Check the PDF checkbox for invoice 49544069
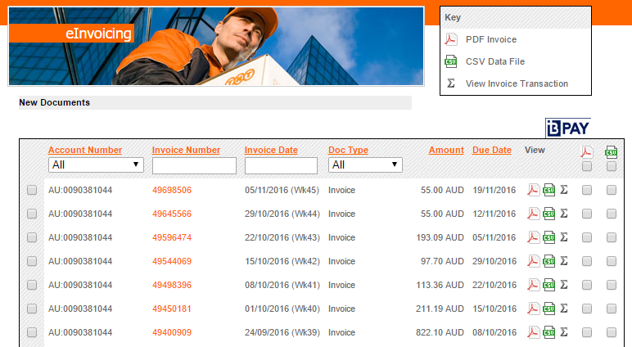Image resolution: width=632 pixels, height=347 pixels. 587,261
